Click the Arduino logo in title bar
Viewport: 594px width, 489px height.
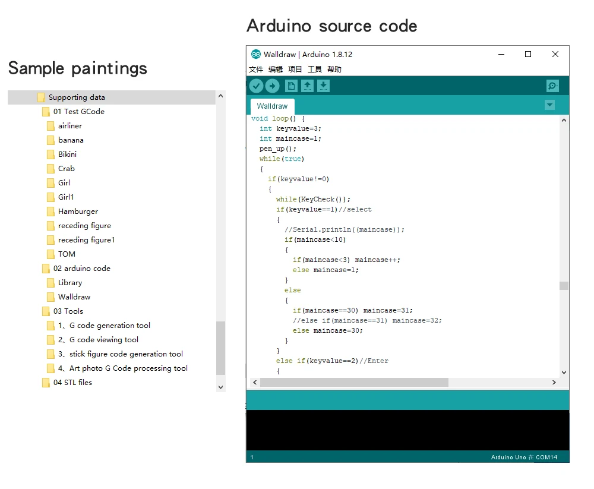[256, 54]
